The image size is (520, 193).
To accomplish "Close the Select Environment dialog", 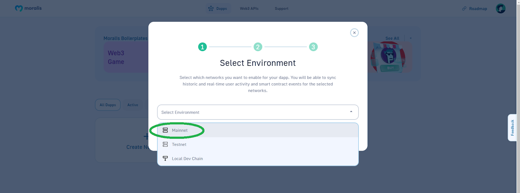I will (354, 33).
